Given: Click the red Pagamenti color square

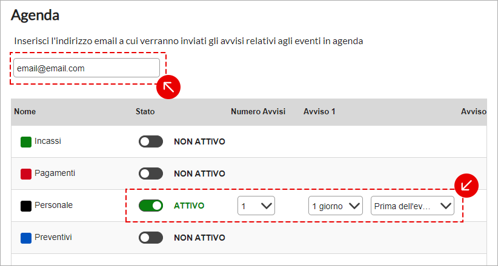Looking at the screenshot, I should click(x=26, y=174).
